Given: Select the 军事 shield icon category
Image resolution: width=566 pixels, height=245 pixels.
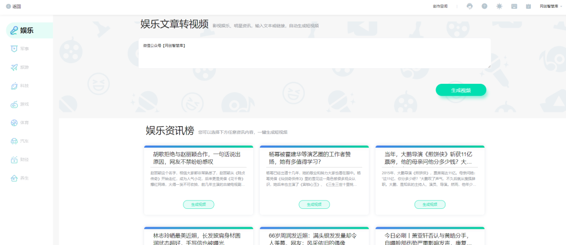Looking at the screenshot, I should click(21, 49).
